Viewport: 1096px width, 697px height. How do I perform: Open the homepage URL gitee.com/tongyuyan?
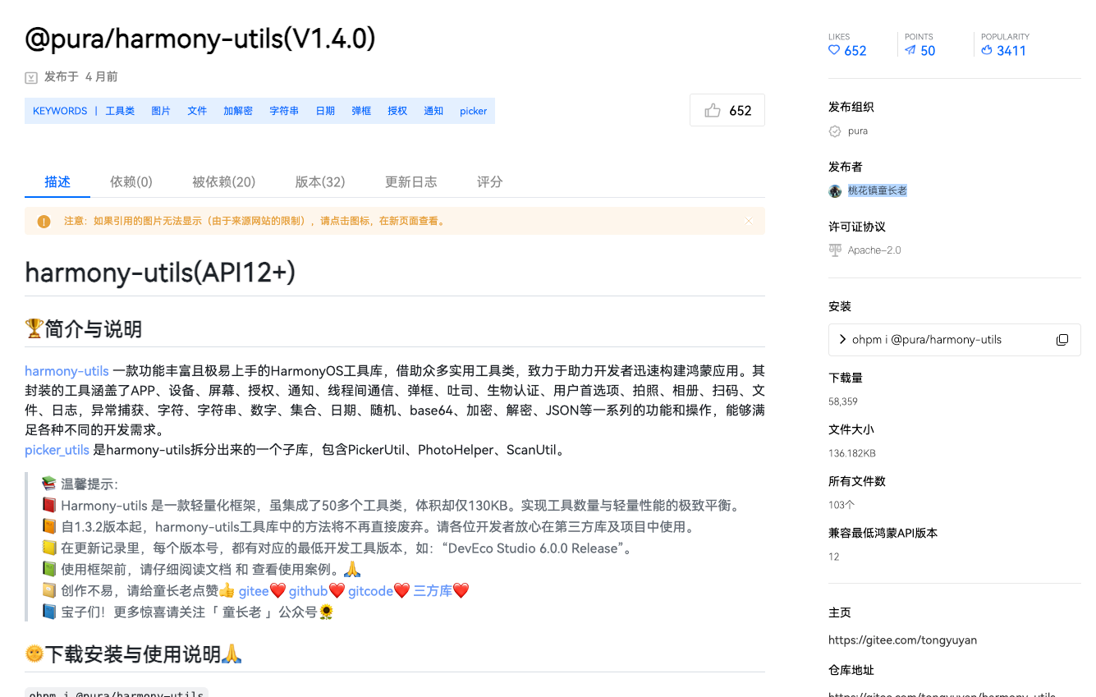(x=903, y=640)
